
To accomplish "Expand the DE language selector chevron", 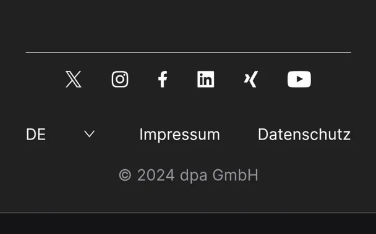I will pos(90,134).
